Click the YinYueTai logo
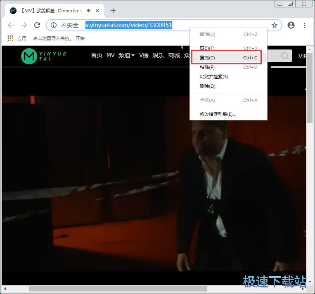This screenshot has width=315, height=294. [44, 56]
